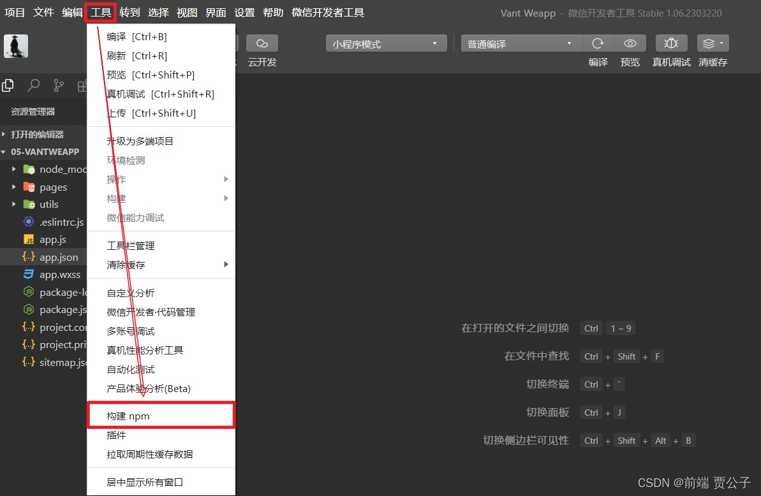Image resolution: width=761 pixels, height=496 pixels.
Task: Click the 预览 eye icon
Action: click(630, 43)
